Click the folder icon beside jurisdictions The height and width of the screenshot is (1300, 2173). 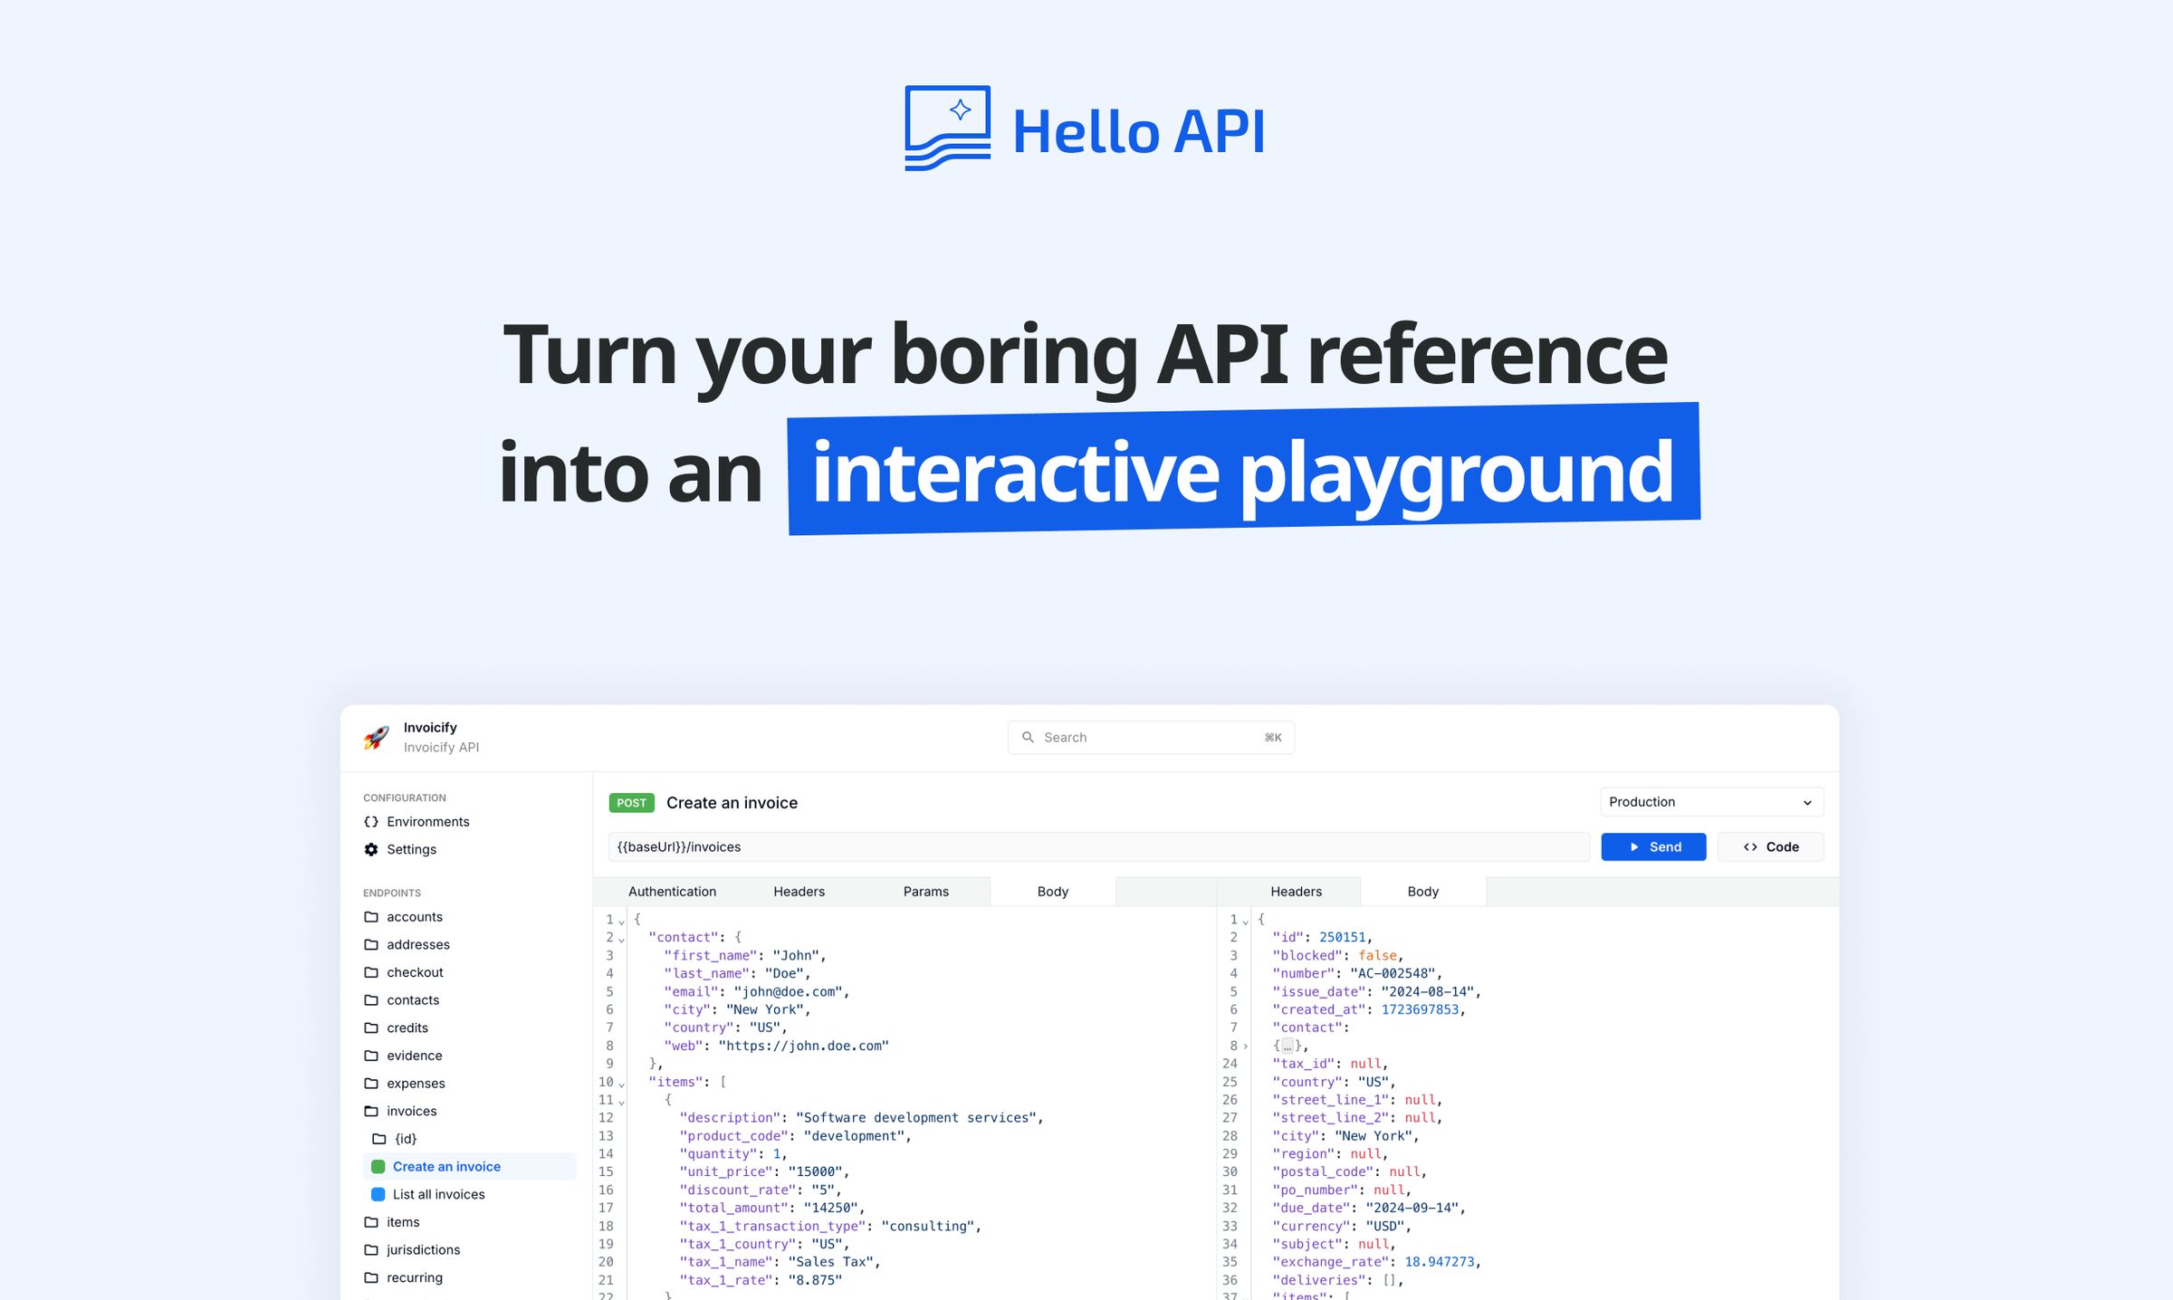(x=371, y=1249)
